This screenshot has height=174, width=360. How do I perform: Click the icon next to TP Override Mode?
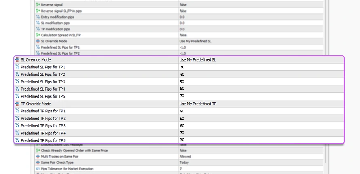17,104
